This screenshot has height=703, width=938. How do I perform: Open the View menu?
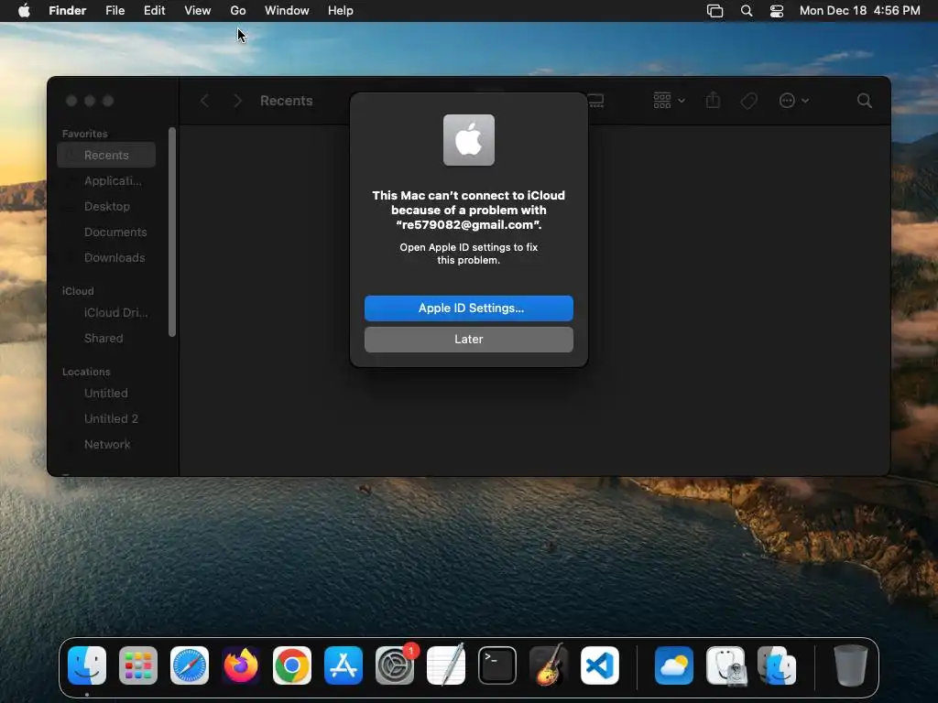pos(198,11)
